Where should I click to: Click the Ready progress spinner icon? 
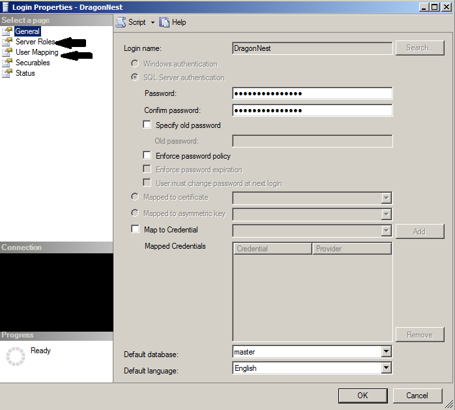click(x=16, y=356)
